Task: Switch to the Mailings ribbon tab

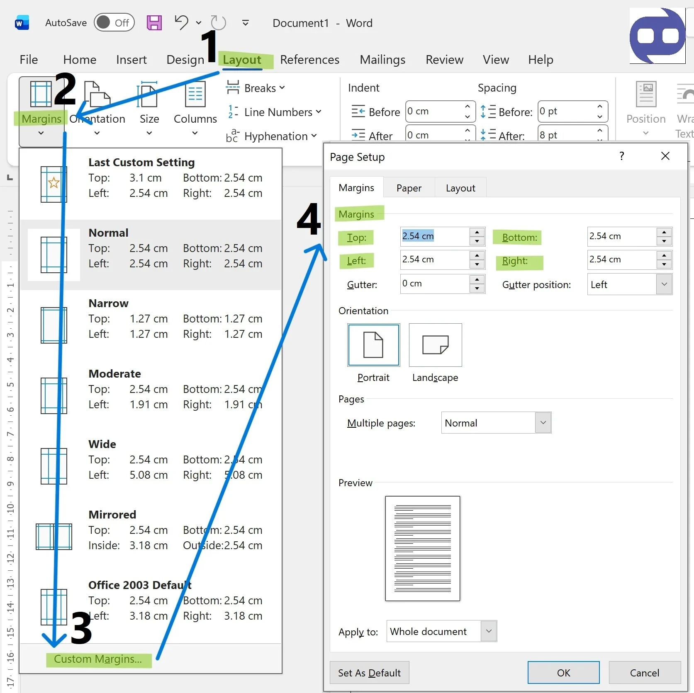Action: click(x=382, y=60)
